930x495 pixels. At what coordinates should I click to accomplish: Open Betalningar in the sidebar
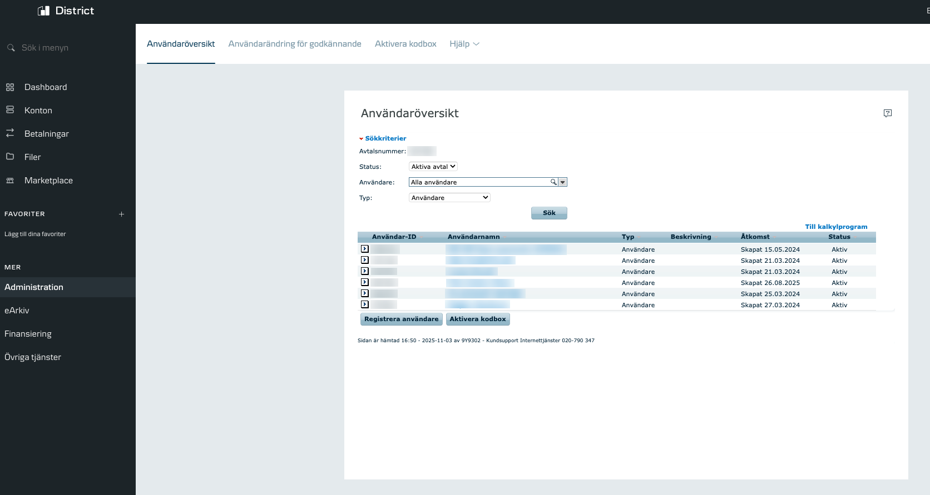[x=47, y=134]
